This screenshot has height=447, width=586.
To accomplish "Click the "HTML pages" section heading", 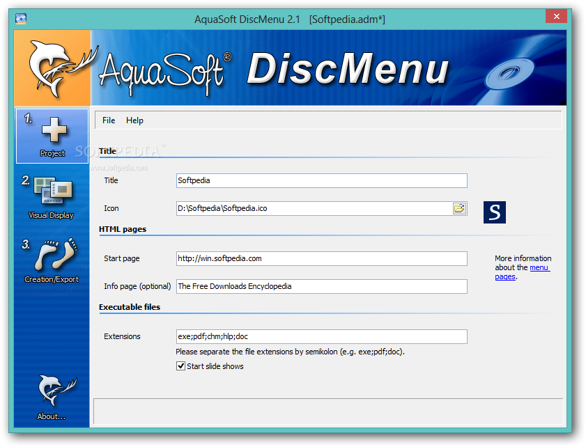I will click(x=123, y=229).
